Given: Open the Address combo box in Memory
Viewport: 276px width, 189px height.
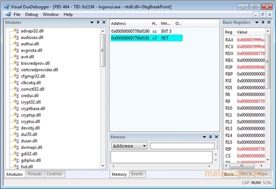Looking at the screenshot, I should pos(129,146).
